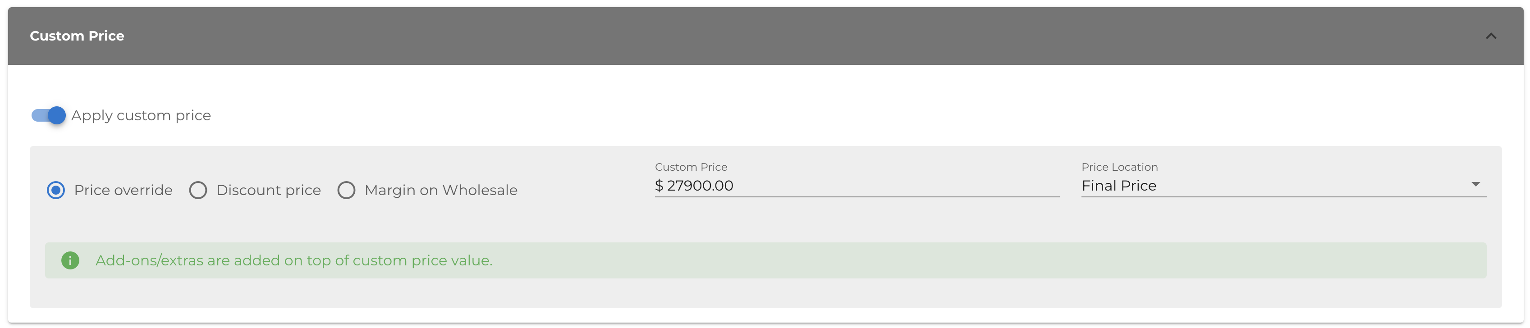Click the 'Price override' label text
Image resolution: width=1530 pixels, height=328 pixels.
pos(124,191)
